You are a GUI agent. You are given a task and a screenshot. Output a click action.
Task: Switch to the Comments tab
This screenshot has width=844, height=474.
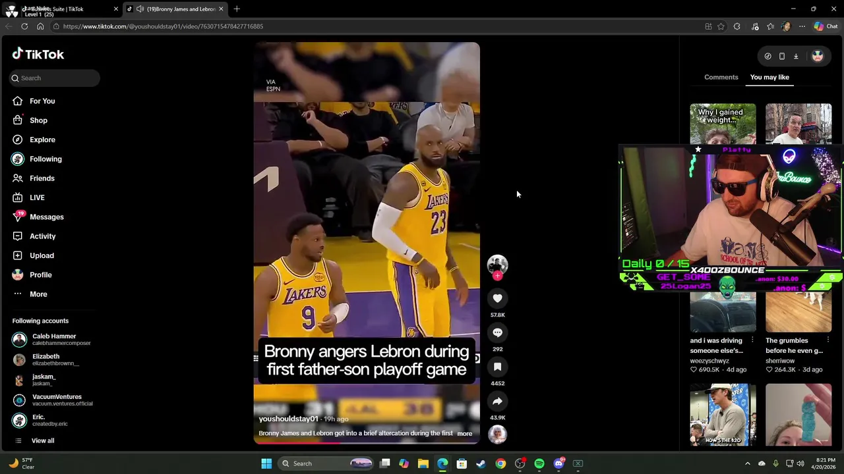tap(721, 77)
